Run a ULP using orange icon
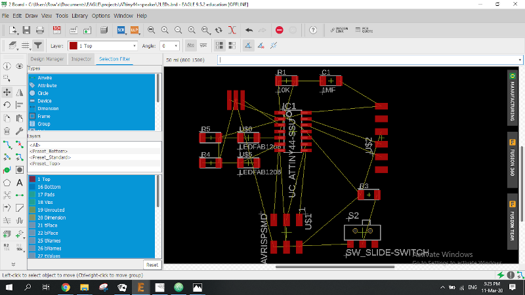Screen dimensions: 525x295 pyautogui.click(x=135, y=30)
